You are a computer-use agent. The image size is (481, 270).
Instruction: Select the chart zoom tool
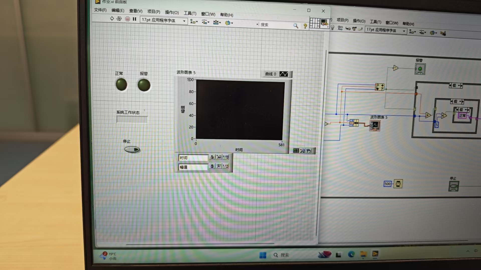[302, 151]
